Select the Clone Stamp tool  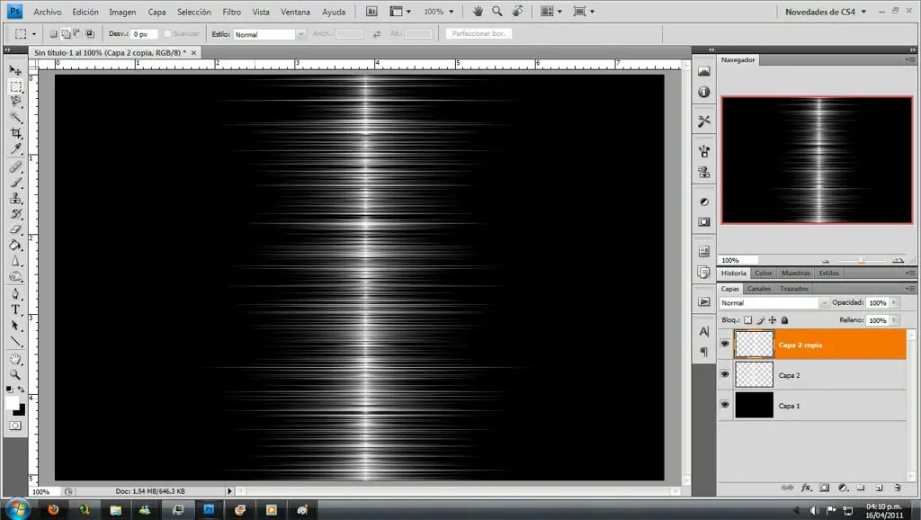pos(15,198)
